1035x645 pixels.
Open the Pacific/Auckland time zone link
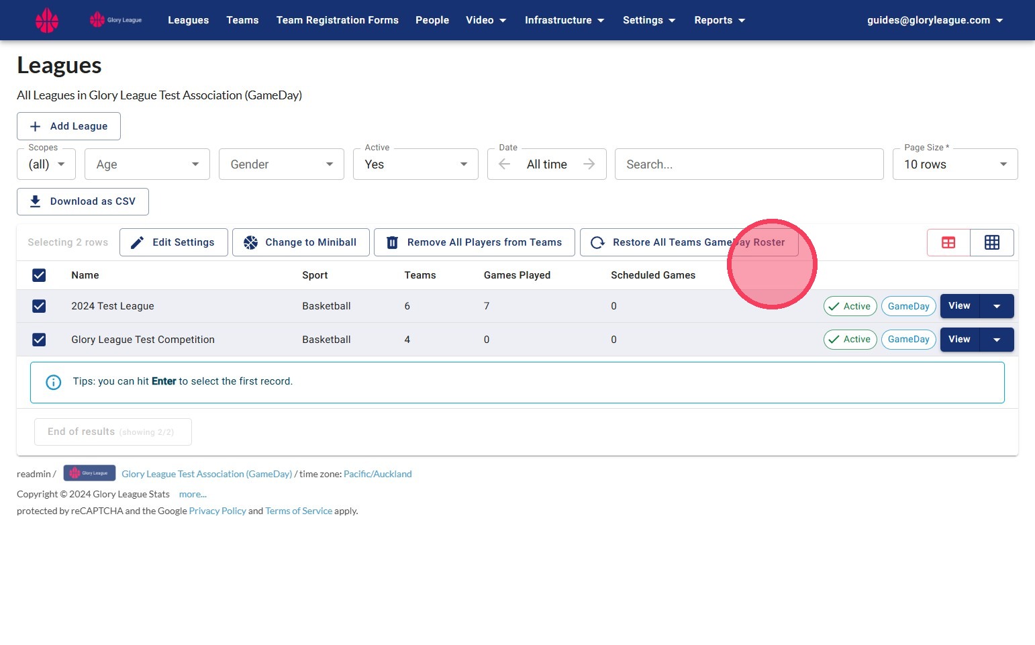[378, 474]
